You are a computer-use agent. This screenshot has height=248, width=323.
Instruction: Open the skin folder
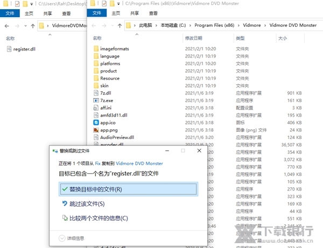tap(104, 86)
